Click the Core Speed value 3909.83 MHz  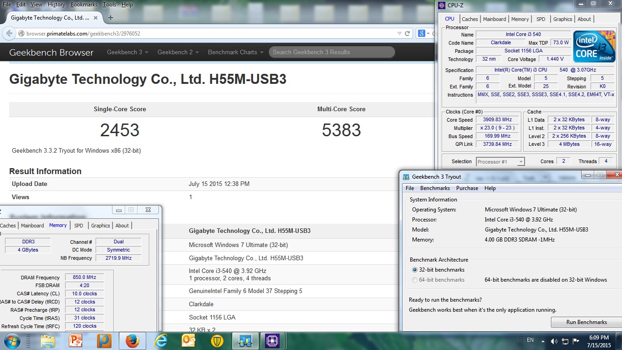497,120
